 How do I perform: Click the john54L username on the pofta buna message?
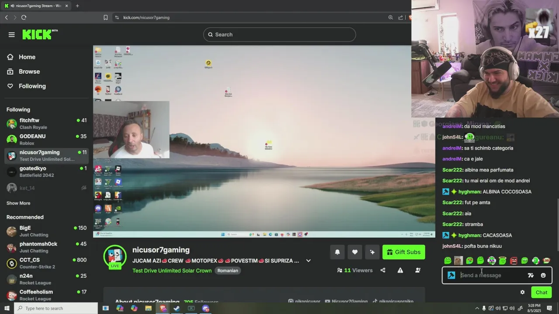[452, 246]
